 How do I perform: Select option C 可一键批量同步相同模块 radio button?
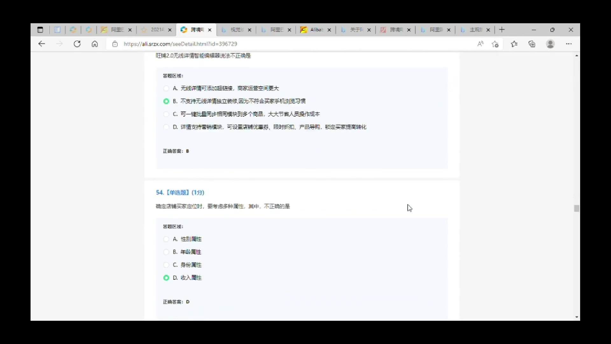point(166,114)
